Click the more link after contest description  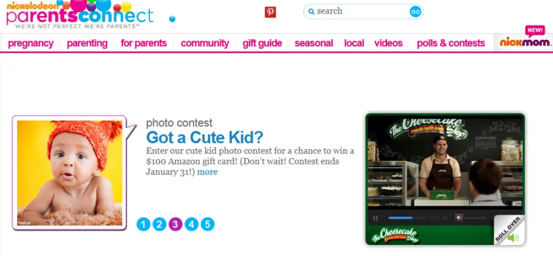208,172
